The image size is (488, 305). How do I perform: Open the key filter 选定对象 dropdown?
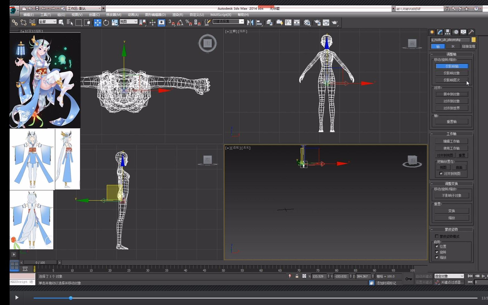449,276
